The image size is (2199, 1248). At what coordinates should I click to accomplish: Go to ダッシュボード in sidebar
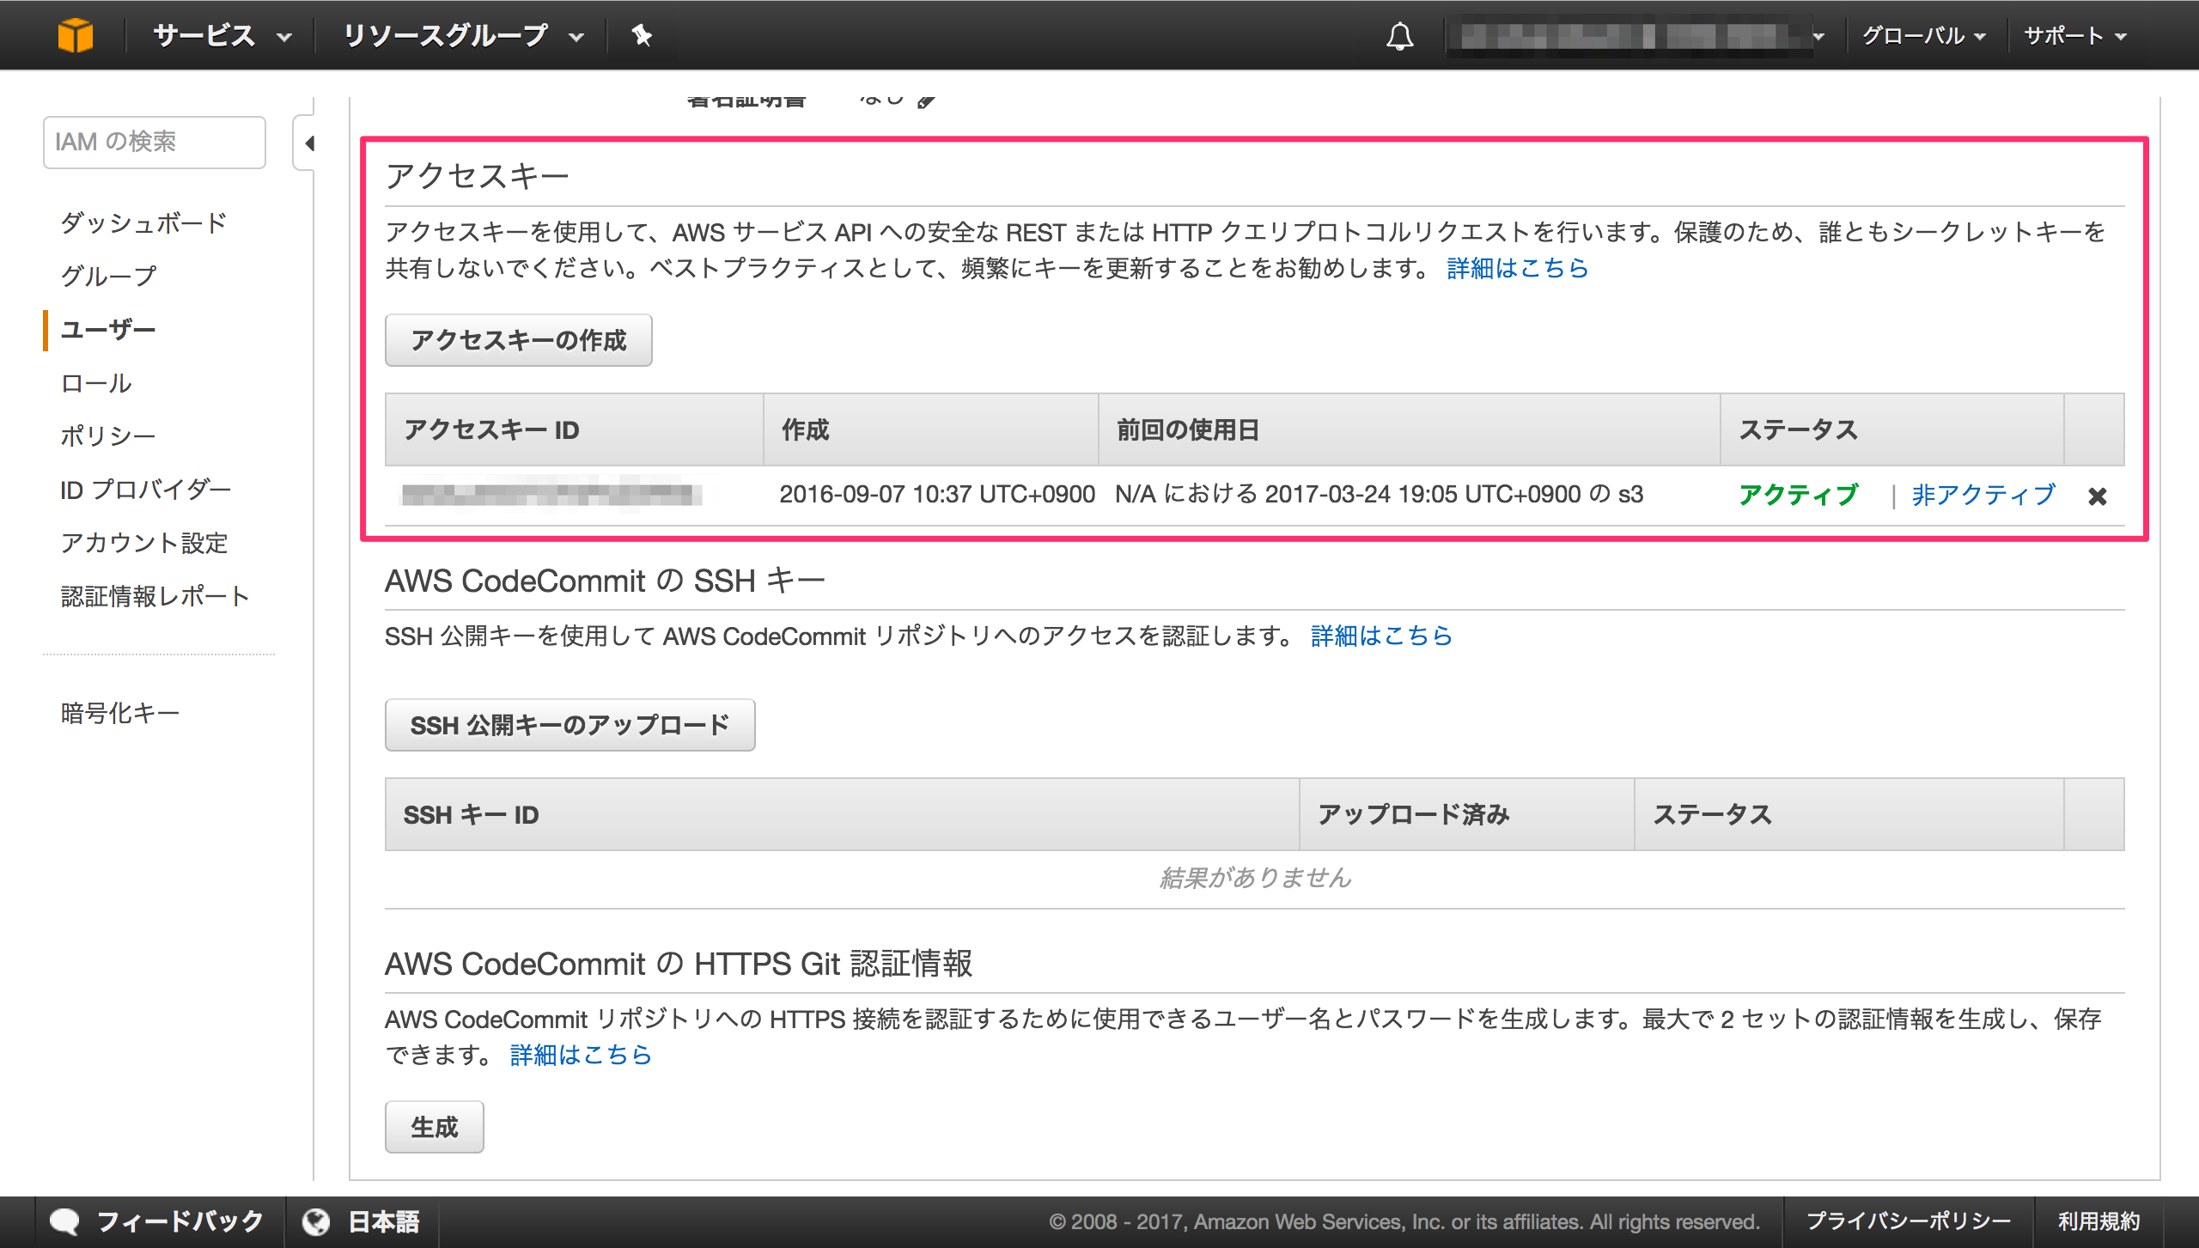click(143, 222)
